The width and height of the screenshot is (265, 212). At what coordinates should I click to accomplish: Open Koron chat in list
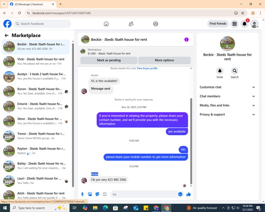tap(36, 92)
